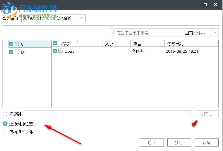The height and width of the screenshot is (151, 223).
Task: Click the 浏览... button
Action: (x=207, y=114)
